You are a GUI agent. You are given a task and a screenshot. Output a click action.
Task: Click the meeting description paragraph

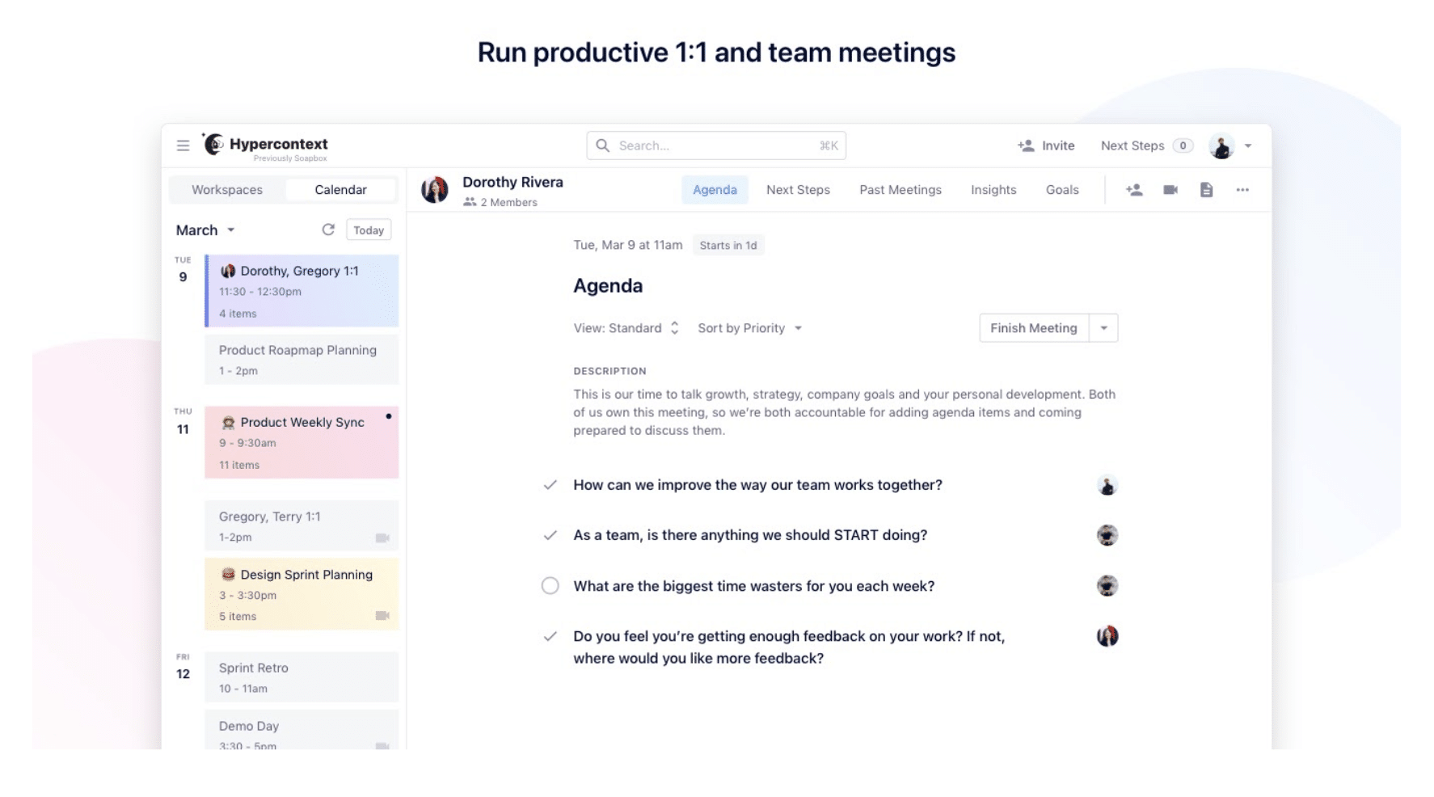click(844, 412)
